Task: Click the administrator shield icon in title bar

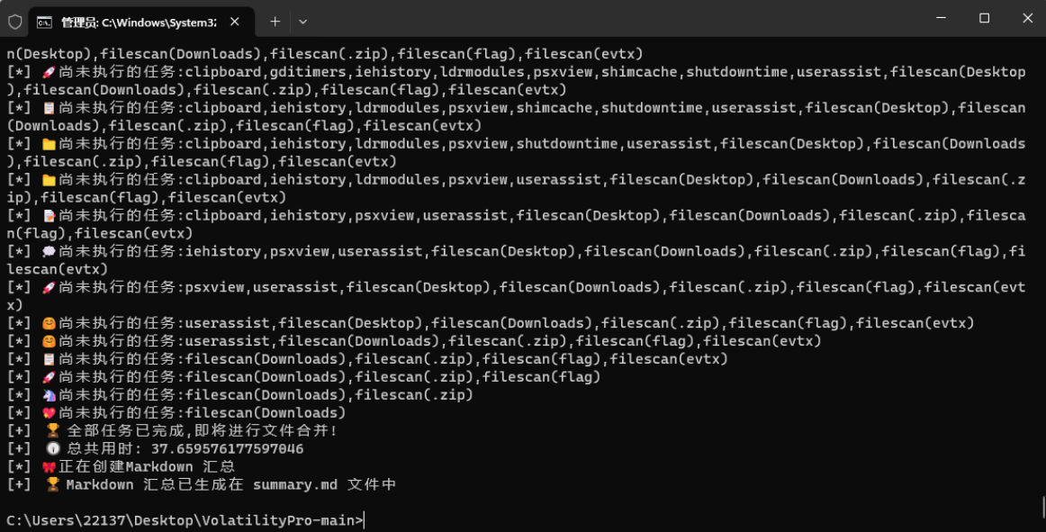Action: click(15, 21)
